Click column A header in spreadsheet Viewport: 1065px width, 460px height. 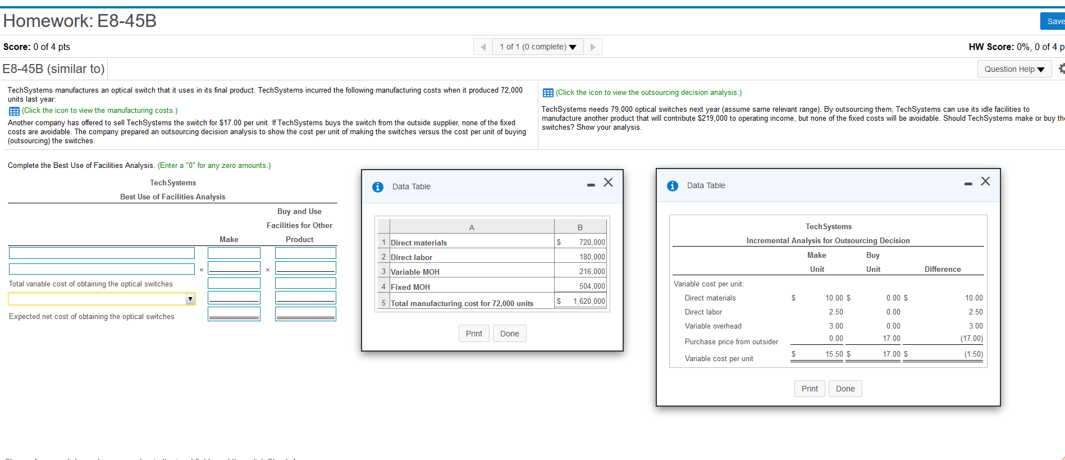[472, 227]
